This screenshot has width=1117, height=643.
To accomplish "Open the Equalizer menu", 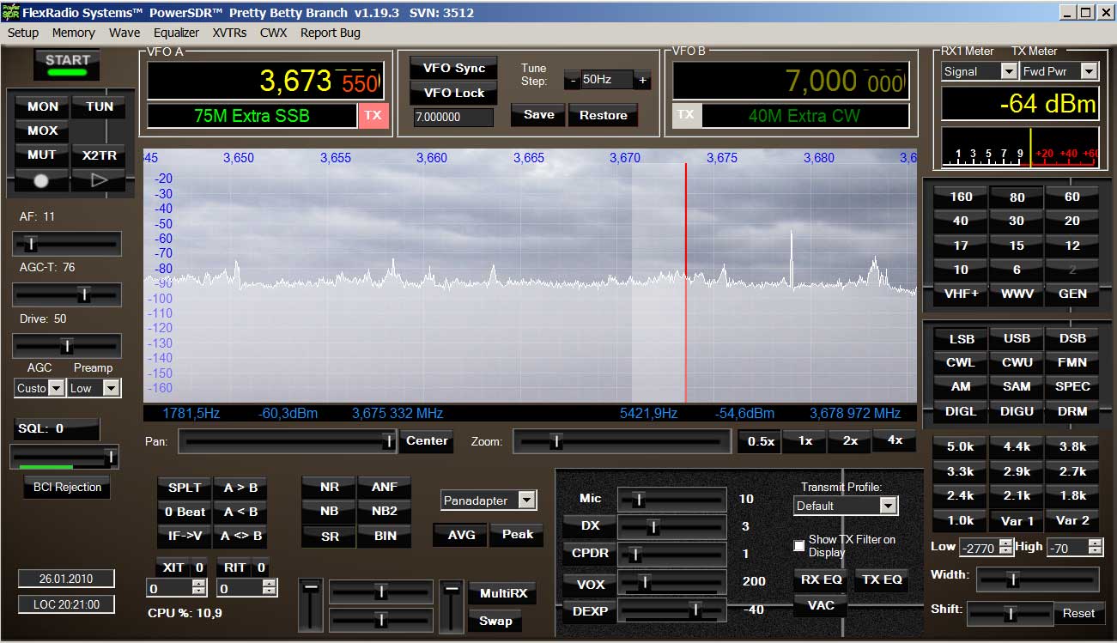I will [176, 33].
